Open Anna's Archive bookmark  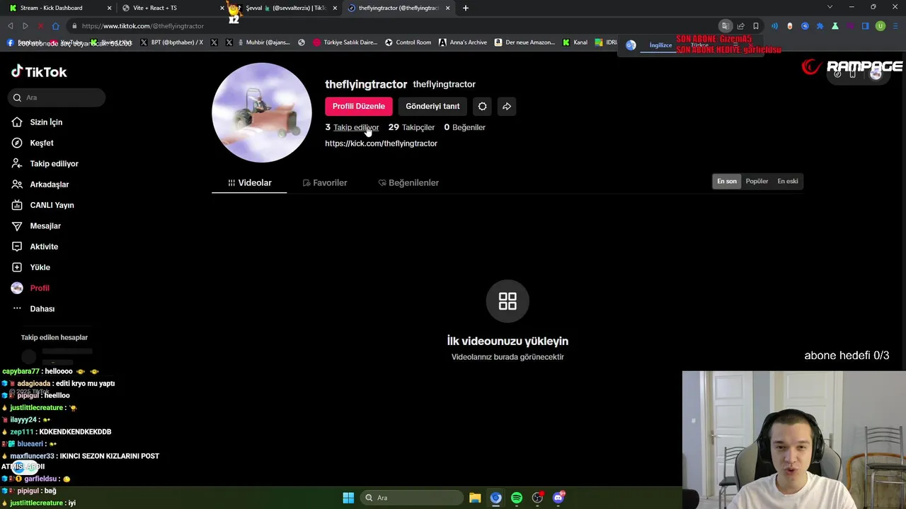click(463, 42)
